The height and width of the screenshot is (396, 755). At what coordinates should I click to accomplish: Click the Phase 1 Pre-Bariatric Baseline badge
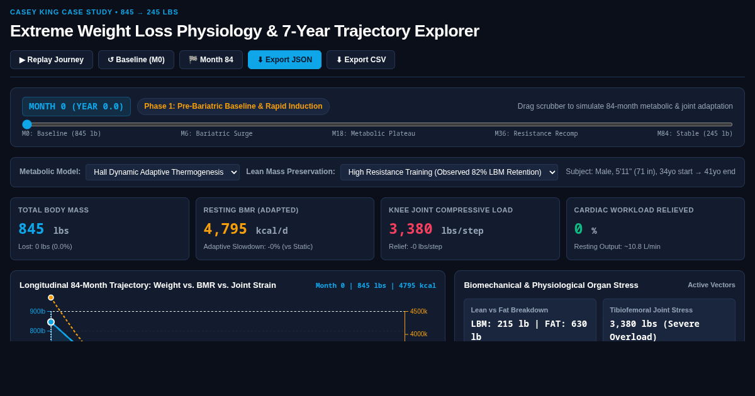pyautogui.click(x=233, y=106)
